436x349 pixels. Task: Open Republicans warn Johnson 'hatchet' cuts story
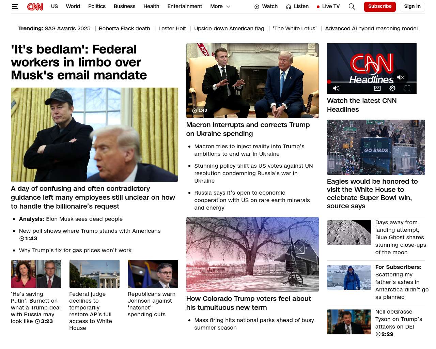point(152,304)
